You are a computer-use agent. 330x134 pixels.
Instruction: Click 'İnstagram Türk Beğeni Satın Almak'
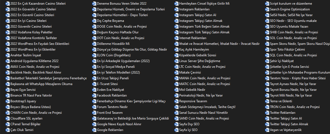click(204, 27)
